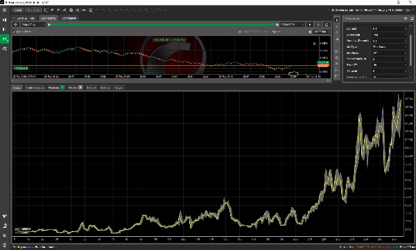The image size is (416, 250).
Task: Open the Orders tab
Action: (75, 87)
